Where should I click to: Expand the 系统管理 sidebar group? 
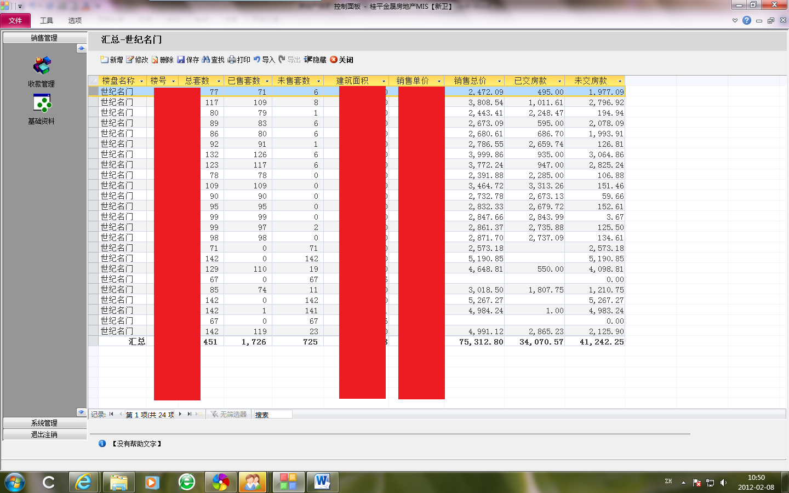(x=44, y=423)
